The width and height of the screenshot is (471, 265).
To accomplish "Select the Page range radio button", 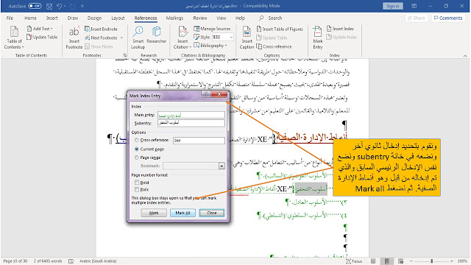I will pyautogui.click(x=137, y=158).
